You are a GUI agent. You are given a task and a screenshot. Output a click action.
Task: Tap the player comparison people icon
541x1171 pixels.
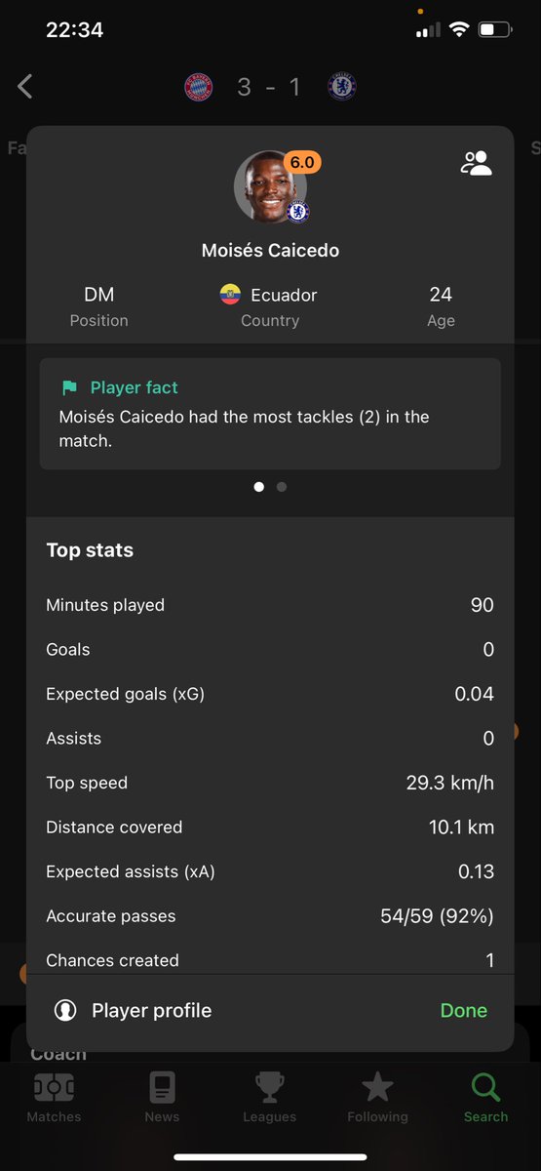476,163
